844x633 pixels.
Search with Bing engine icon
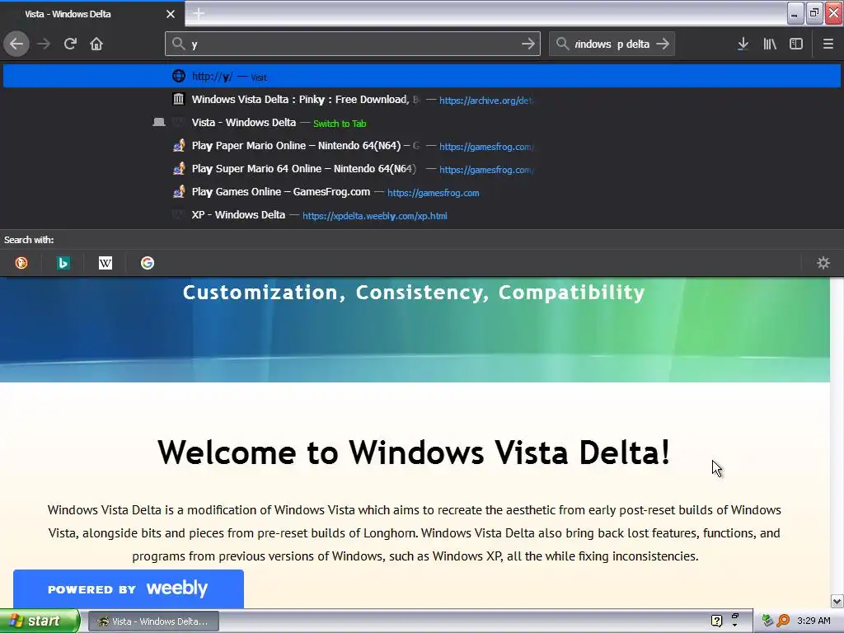(63, 263)
